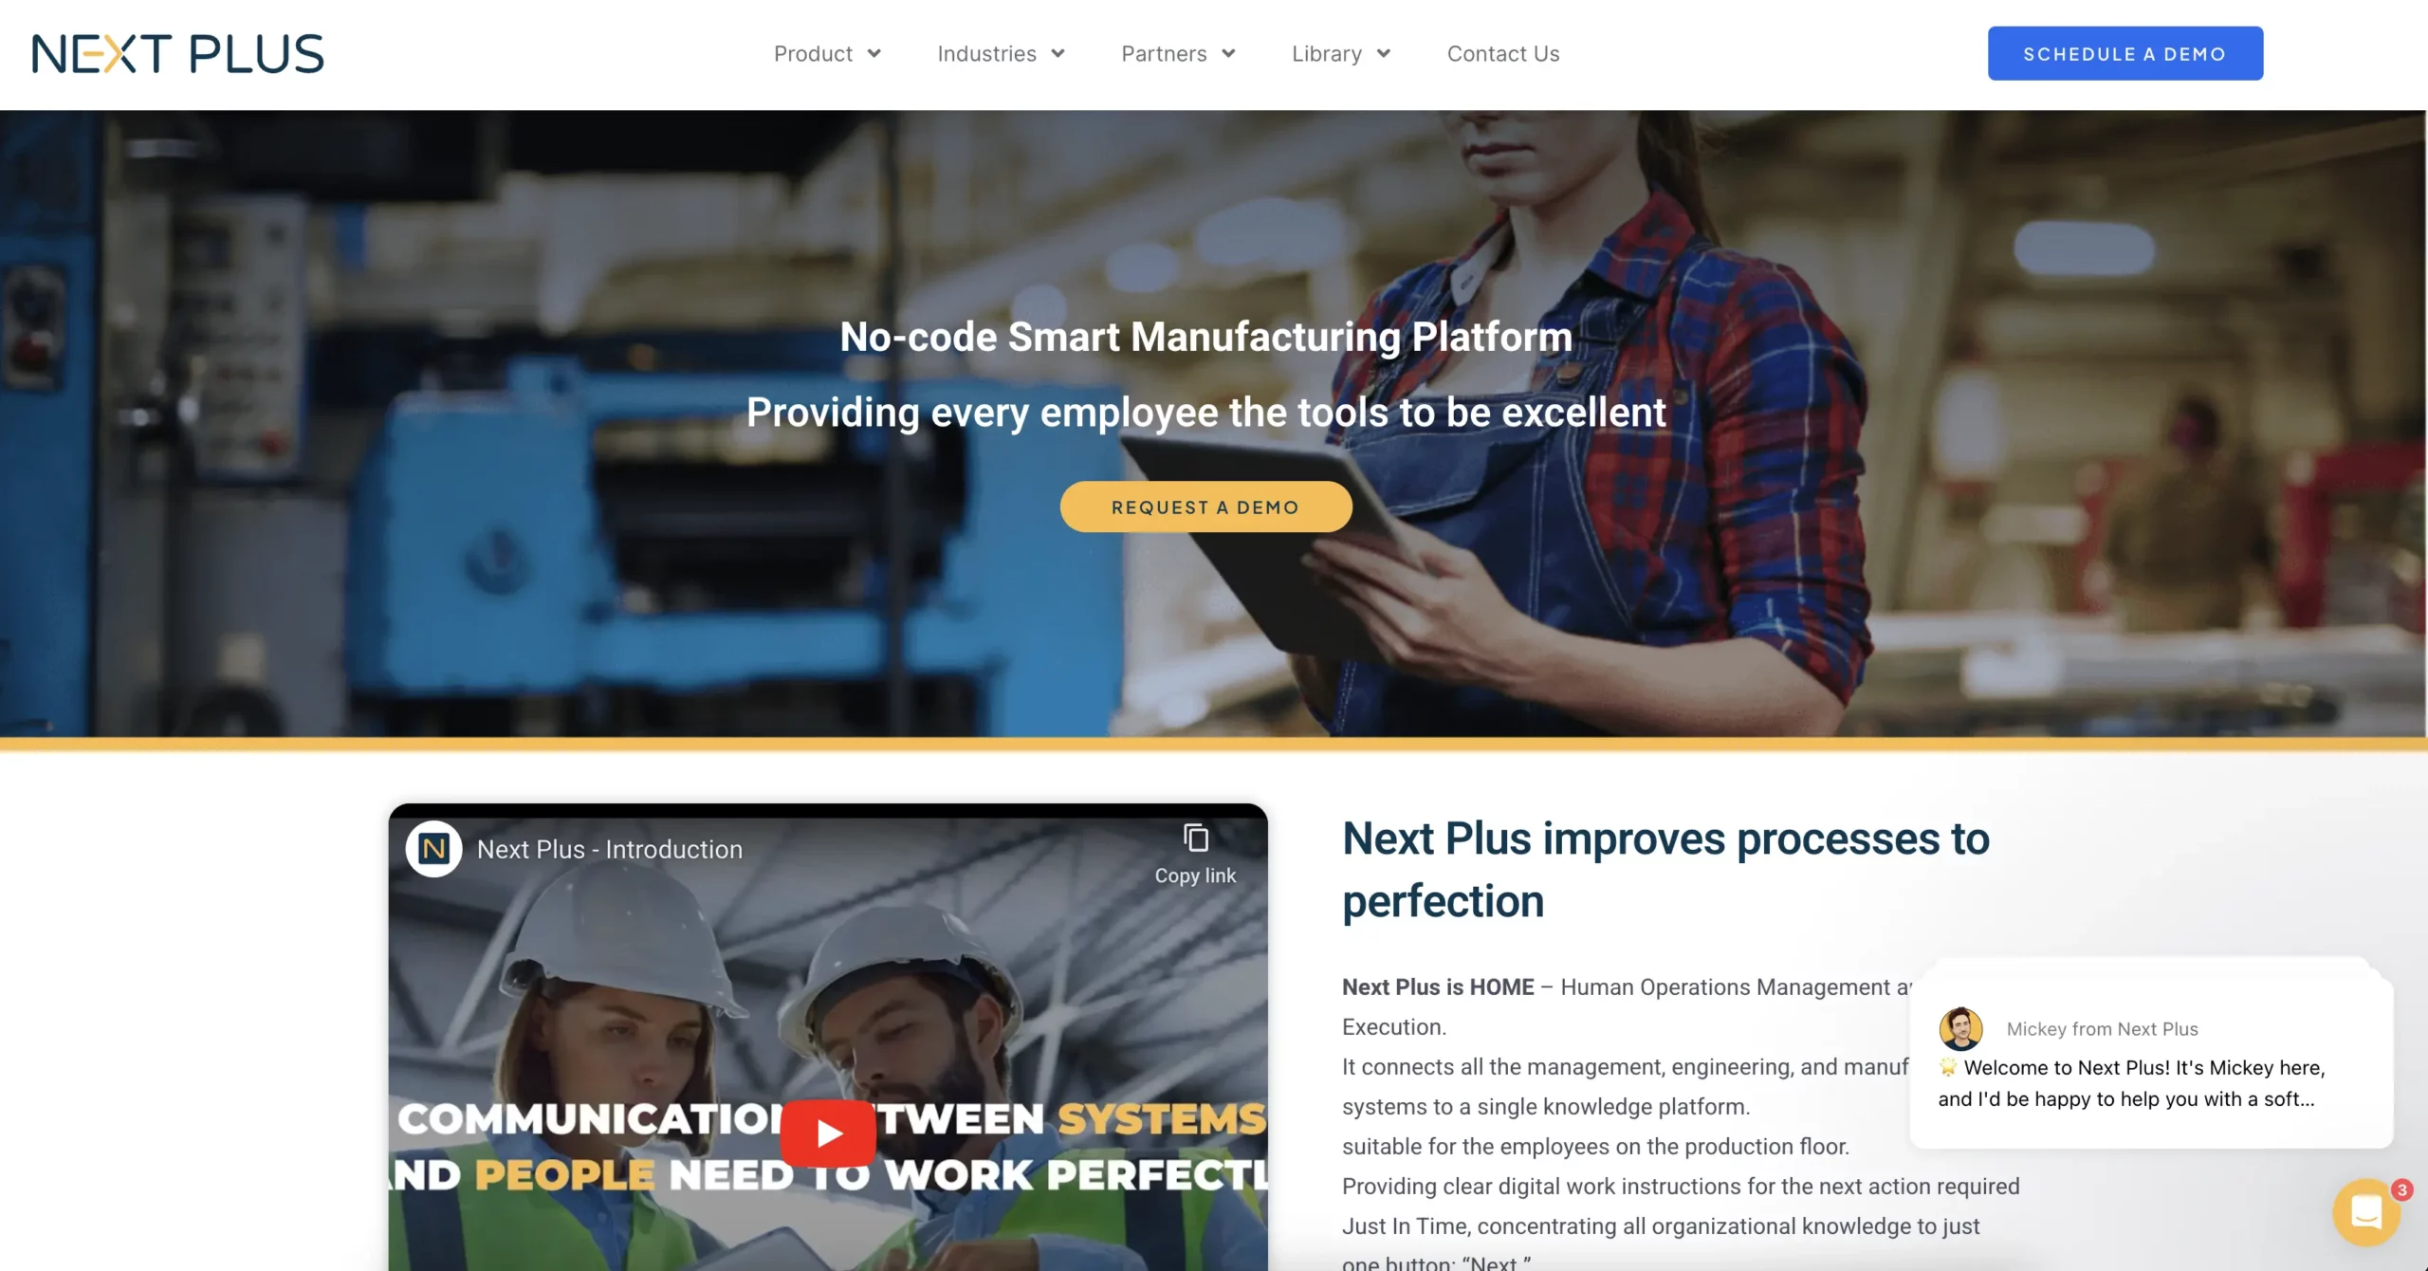
Task: Click the YouTube play button icon
Action: (x=827, y=1130)
